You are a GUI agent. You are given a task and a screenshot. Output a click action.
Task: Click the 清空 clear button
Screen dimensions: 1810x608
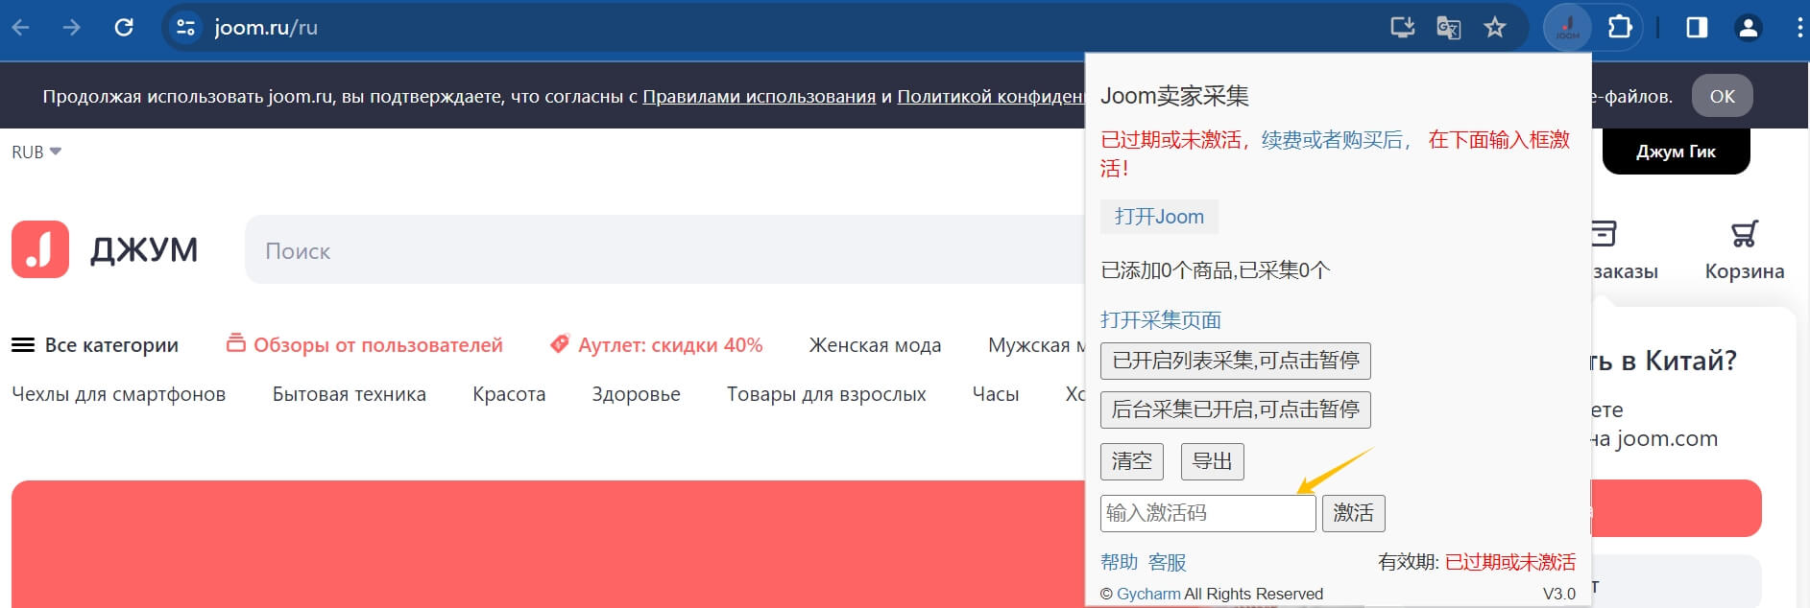click(1132, 461)
